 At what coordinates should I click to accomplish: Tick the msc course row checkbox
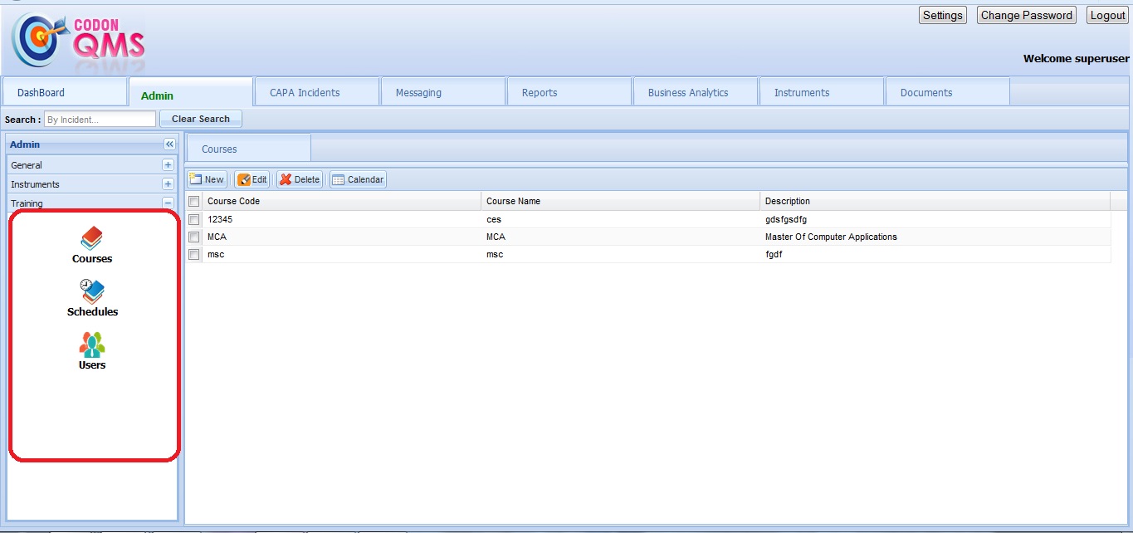(194, 255)
